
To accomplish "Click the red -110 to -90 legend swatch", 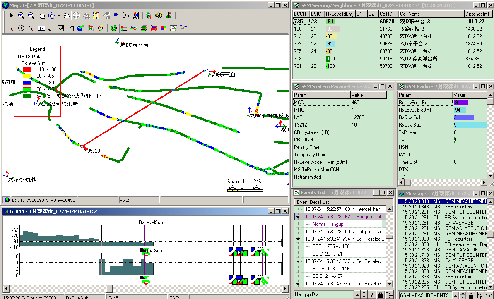I will point(27,69).
